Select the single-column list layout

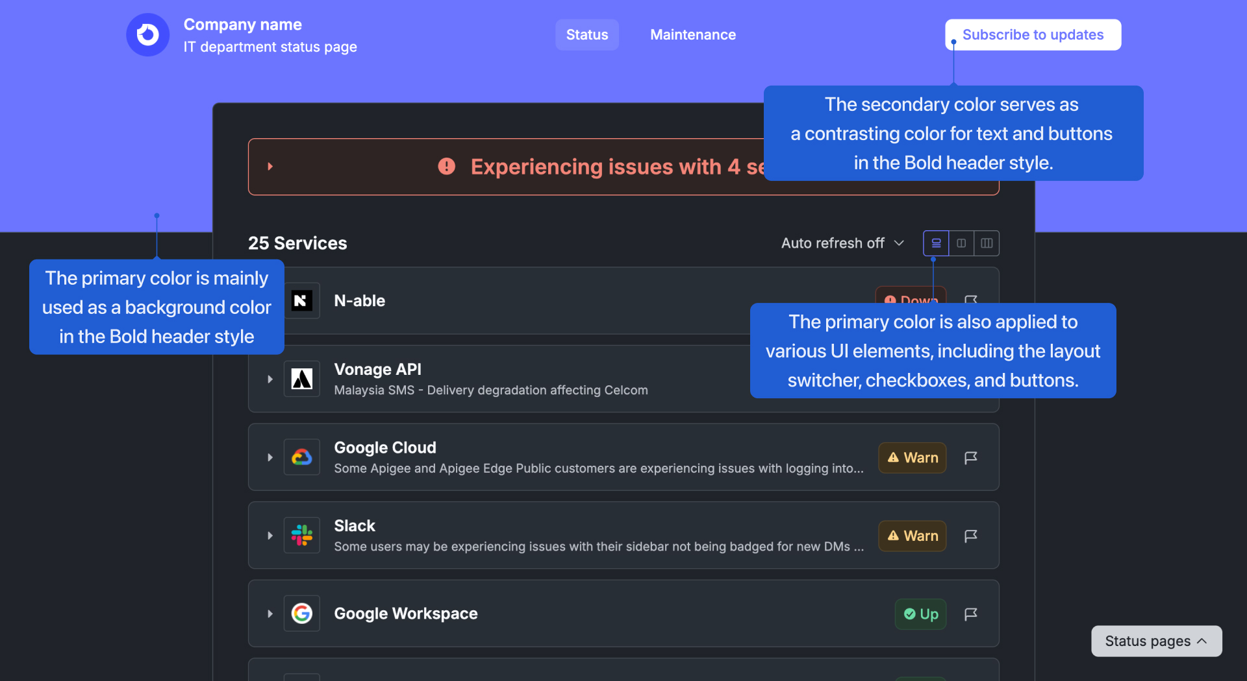click(936, 243)
